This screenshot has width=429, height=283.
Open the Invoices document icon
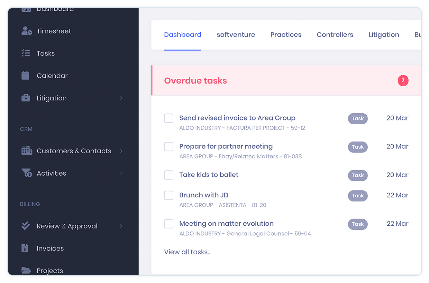click(x=25, y=248)
